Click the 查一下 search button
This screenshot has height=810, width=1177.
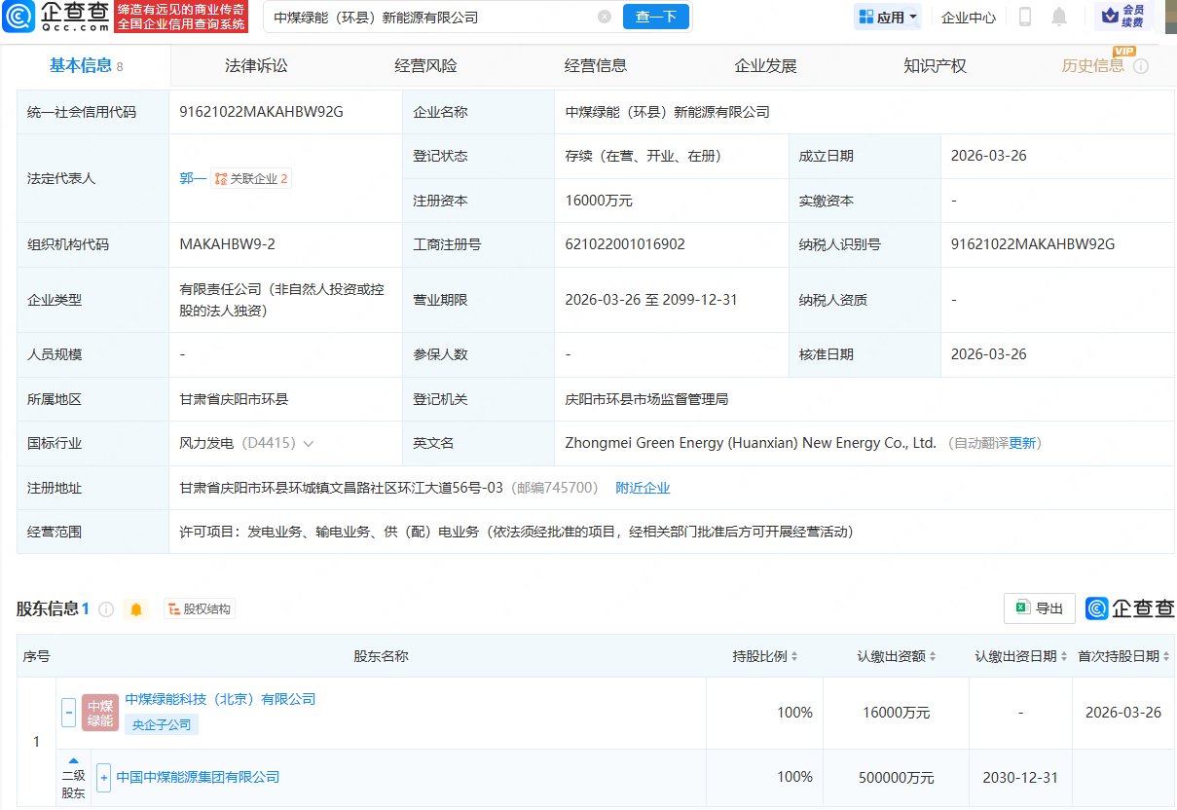coord(655,17)
